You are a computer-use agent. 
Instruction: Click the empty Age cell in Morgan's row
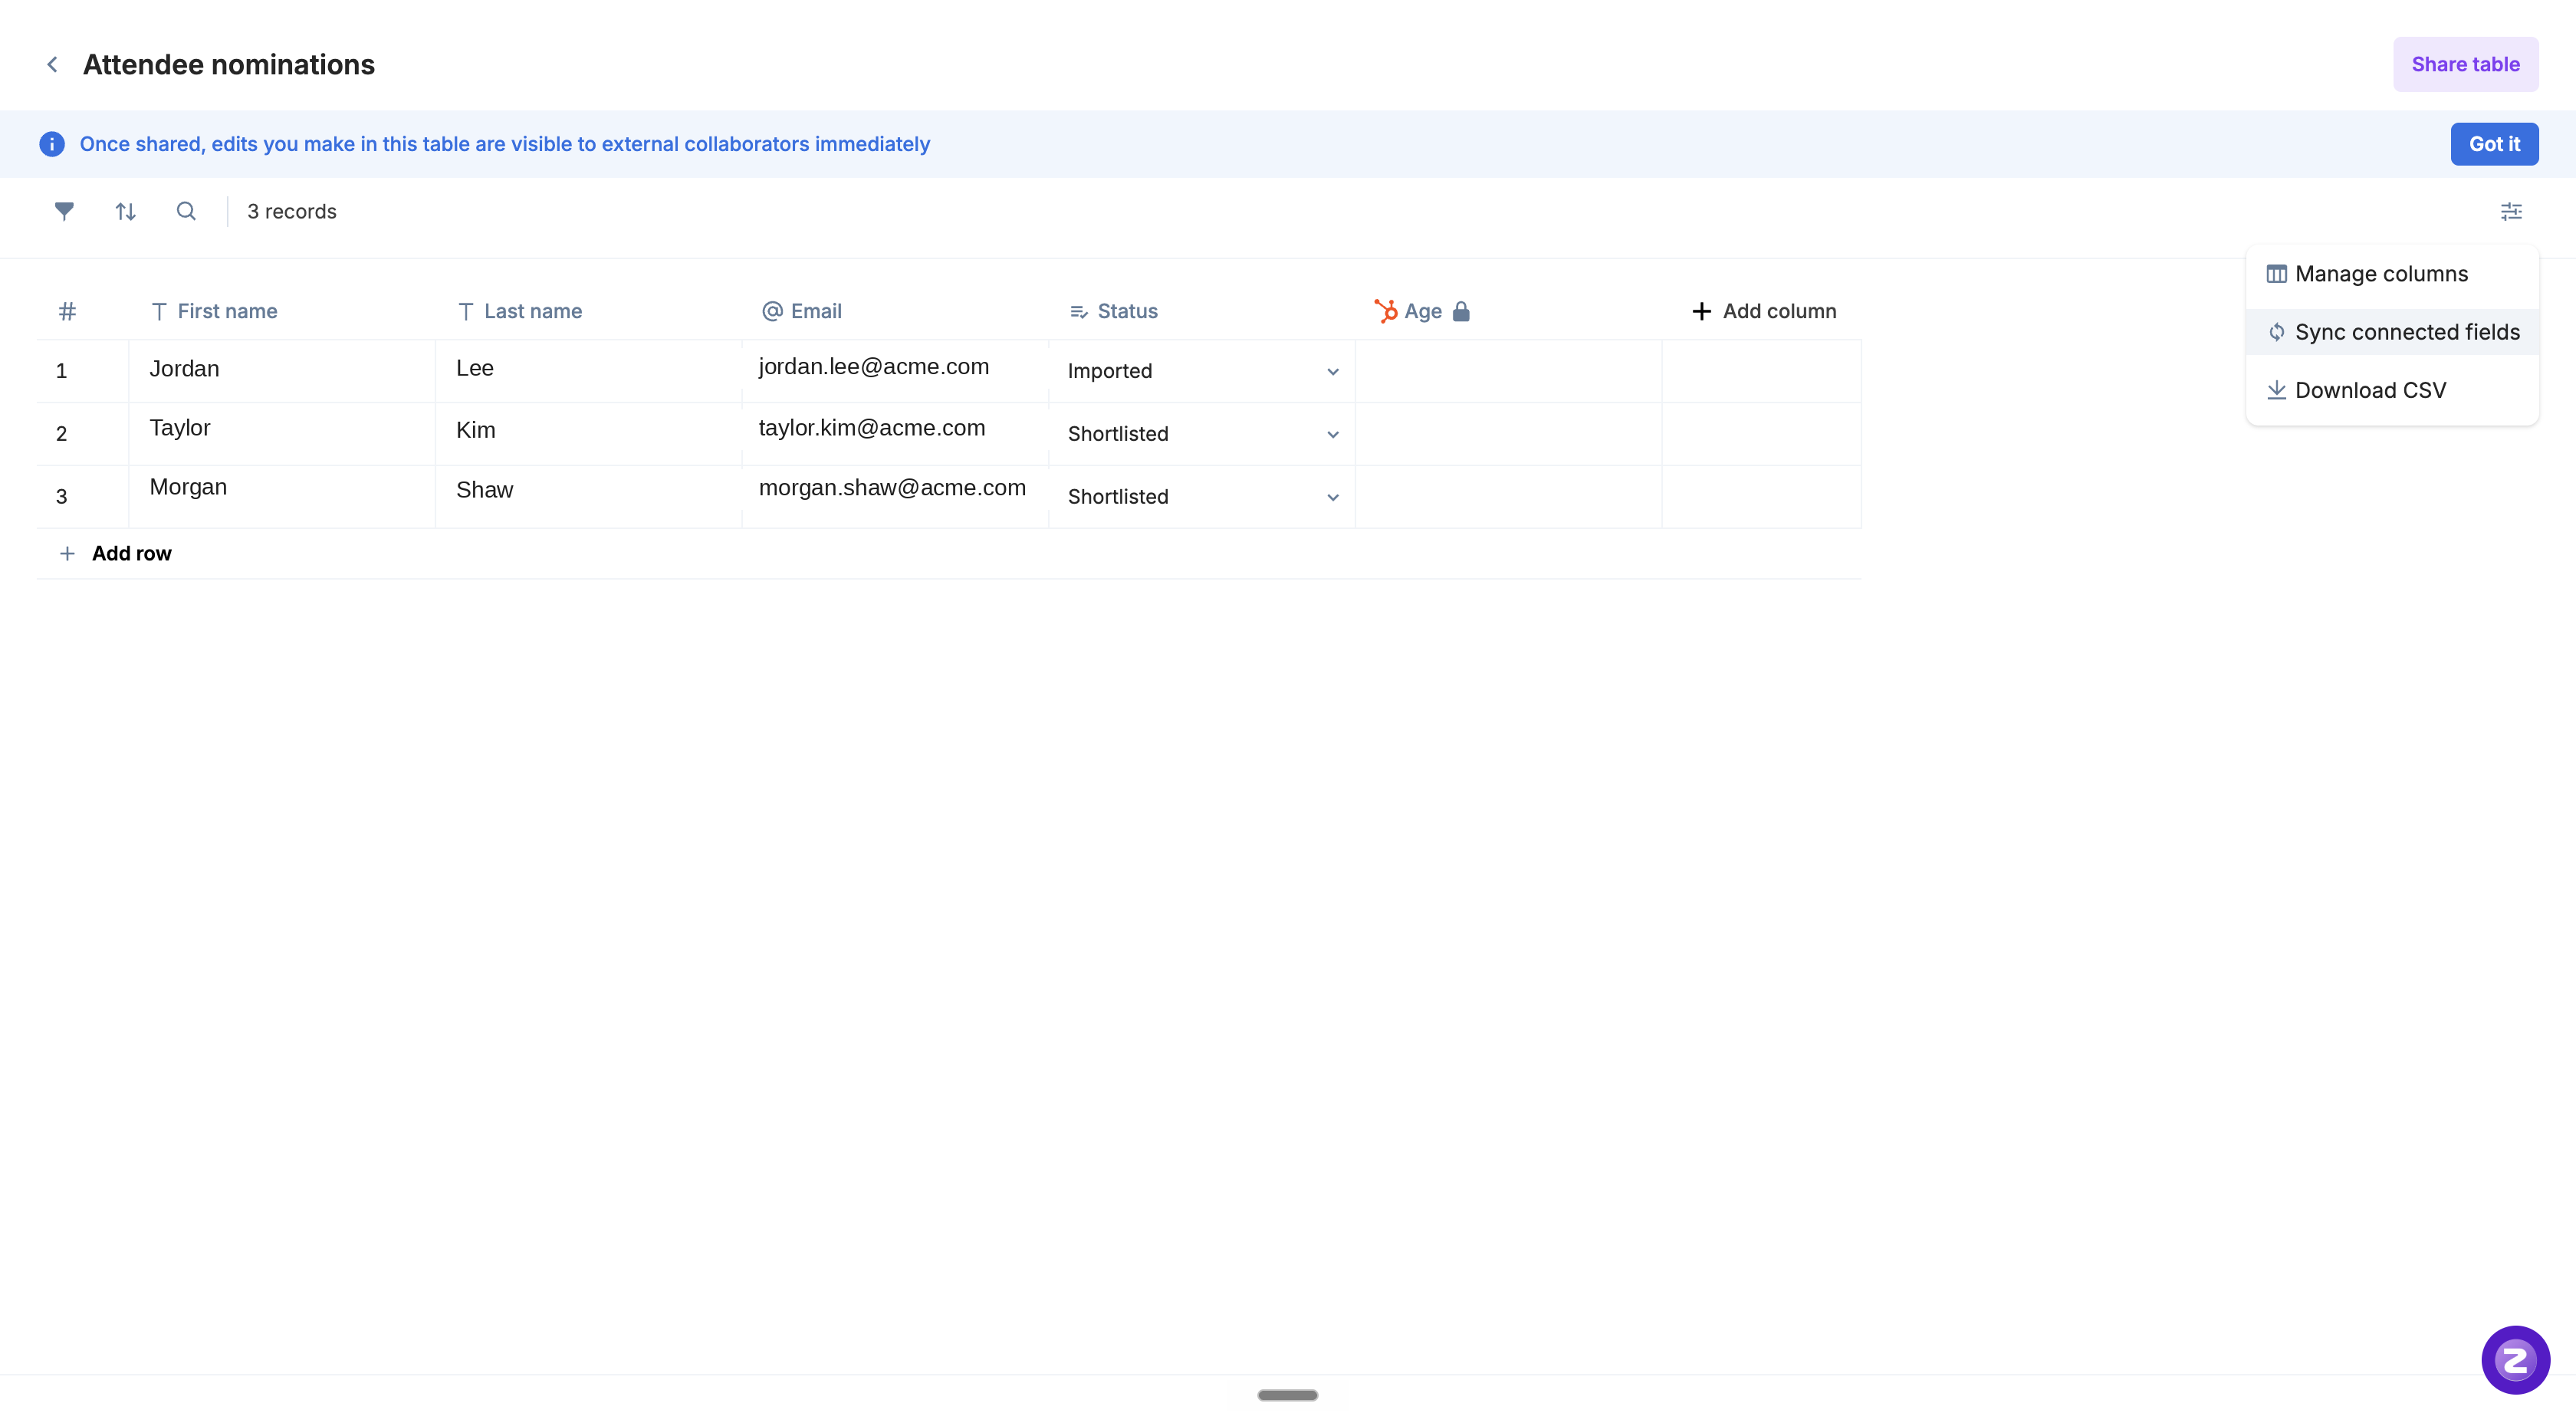(x=1508, y=497)
